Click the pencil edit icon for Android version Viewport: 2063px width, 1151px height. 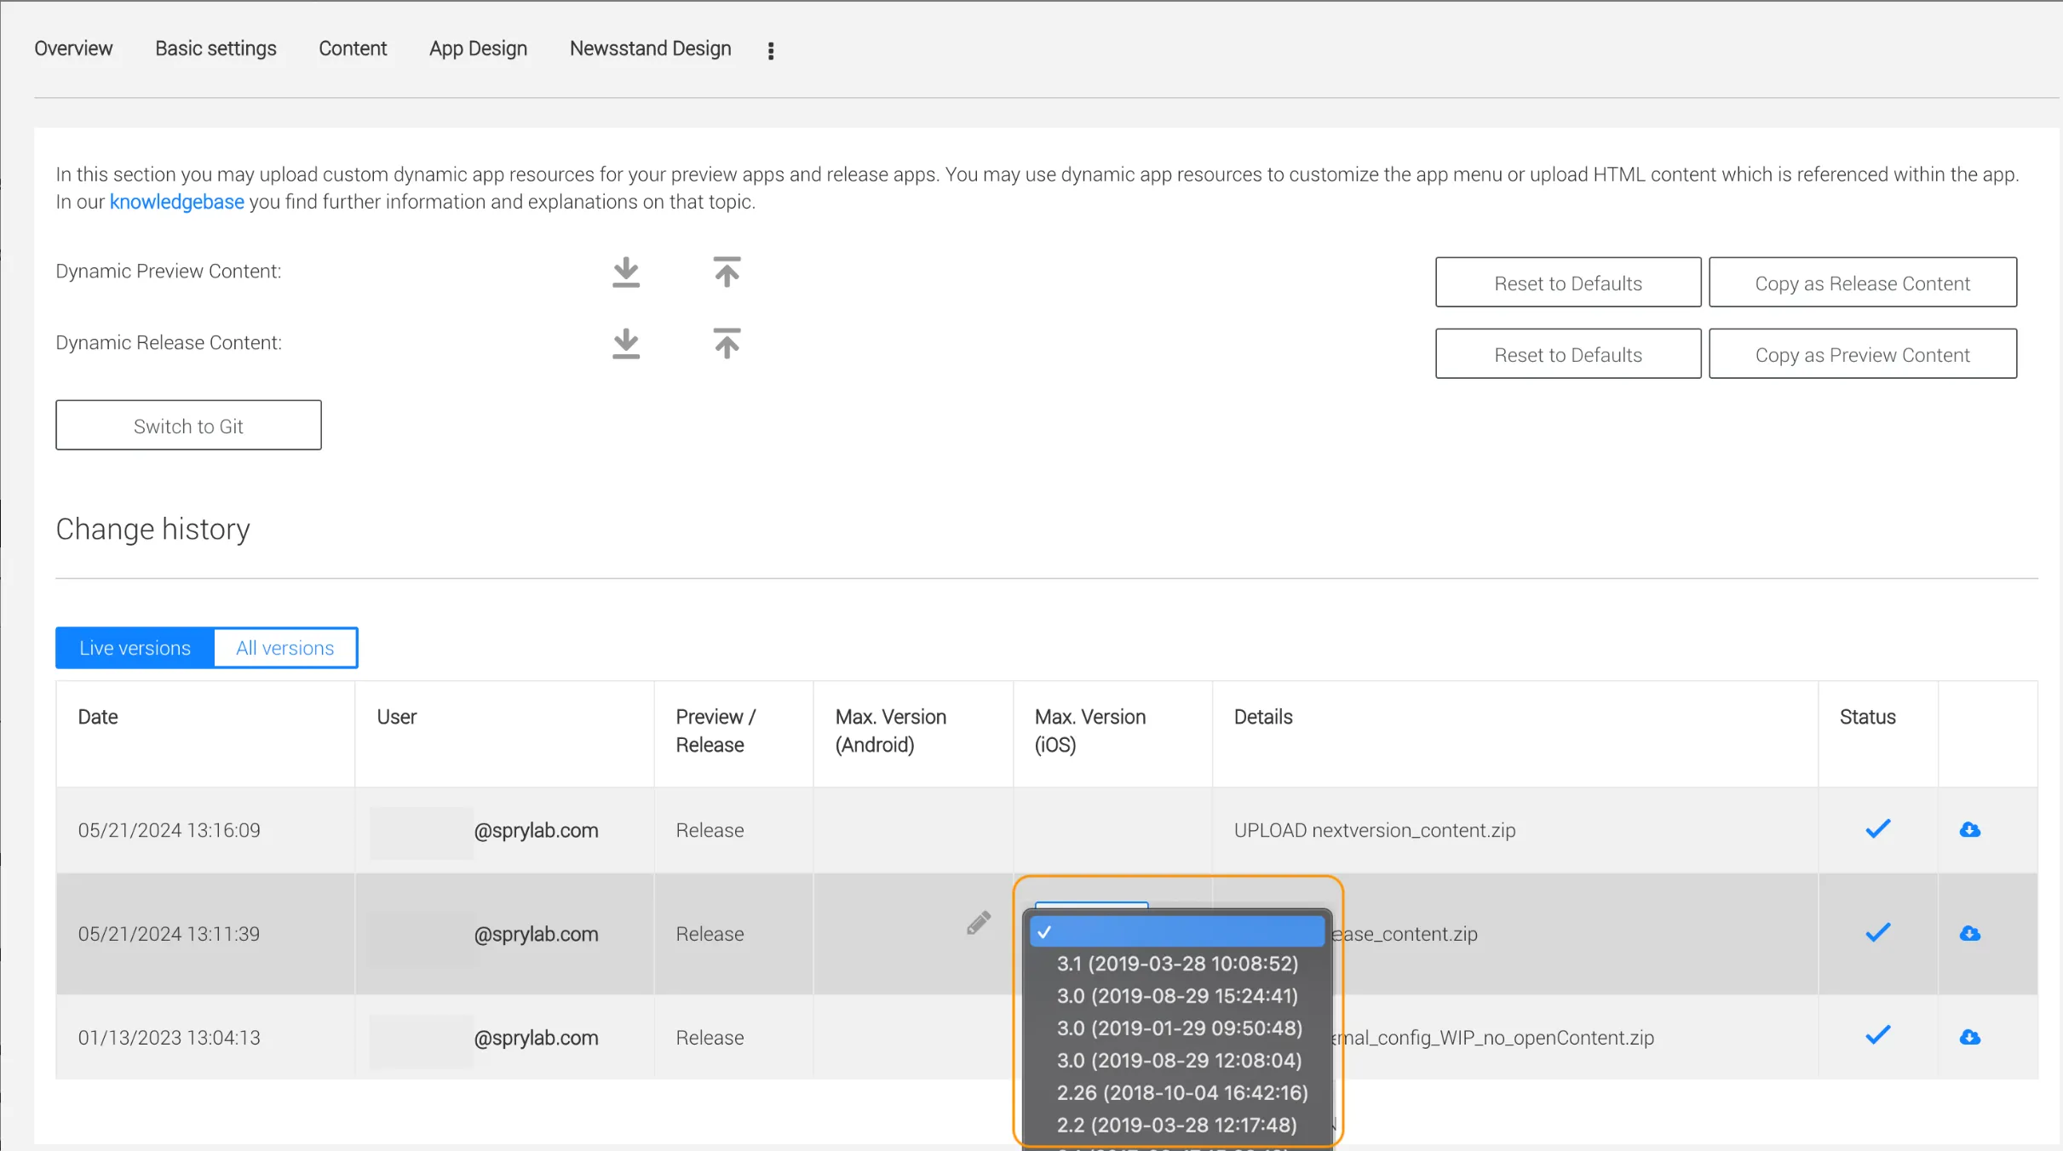pos(979,923)
